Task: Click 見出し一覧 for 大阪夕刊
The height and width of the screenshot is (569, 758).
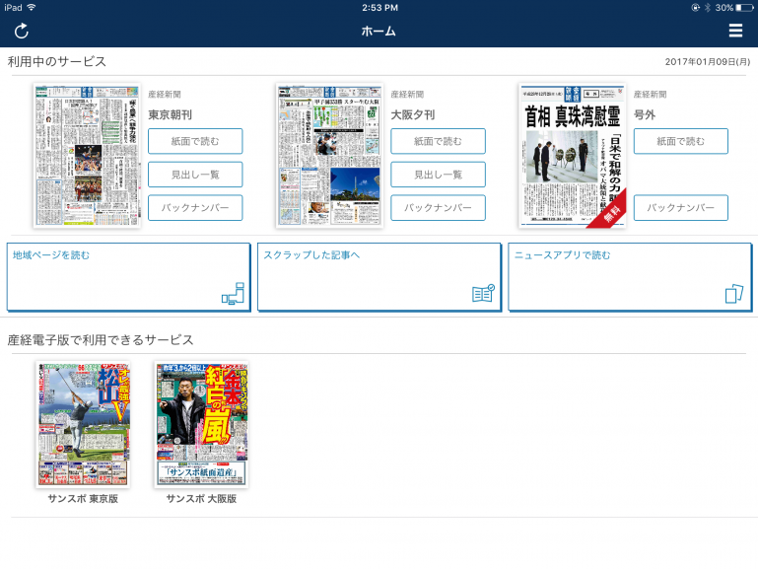Action: (x=438, y=175)
